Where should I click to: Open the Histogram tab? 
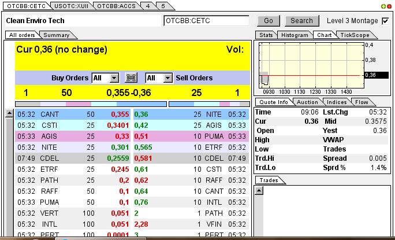click(295, 35)
